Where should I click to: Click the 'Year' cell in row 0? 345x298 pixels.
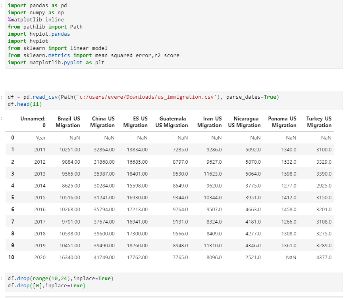click(x=41, y=138)
